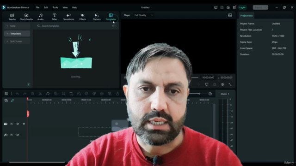Click the color palette icon

[86, 94]
